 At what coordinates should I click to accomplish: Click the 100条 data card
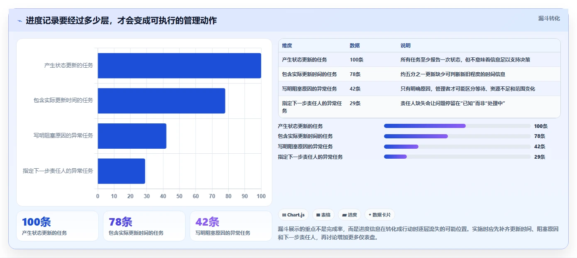pos(58,226)
